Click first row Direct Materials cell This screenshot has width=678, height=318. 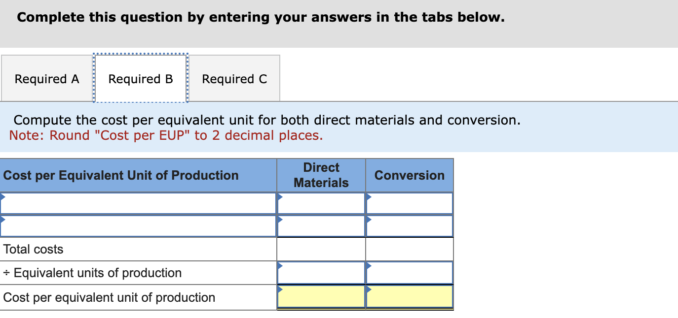pos(321,203)
